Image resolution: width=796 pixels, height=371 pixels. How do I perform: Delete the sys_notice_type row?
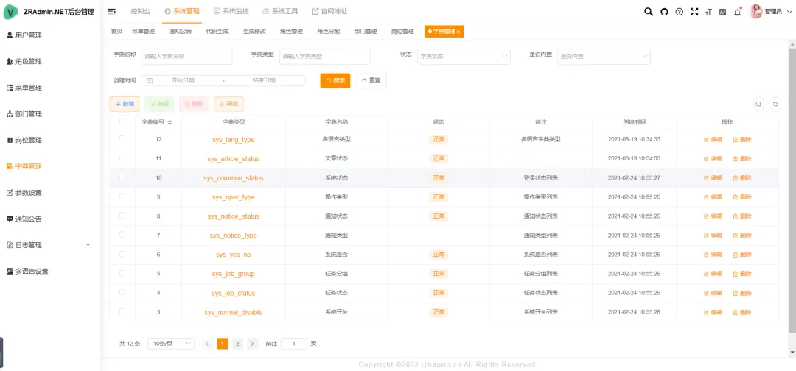pyautogui.click(x=742, y=236)
